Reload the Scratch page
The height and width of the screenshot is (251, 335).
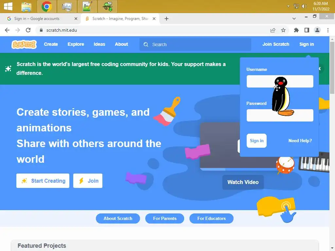tap(28, 30)
